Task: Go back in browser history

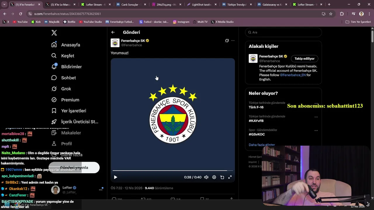Action: coord(5,14)
